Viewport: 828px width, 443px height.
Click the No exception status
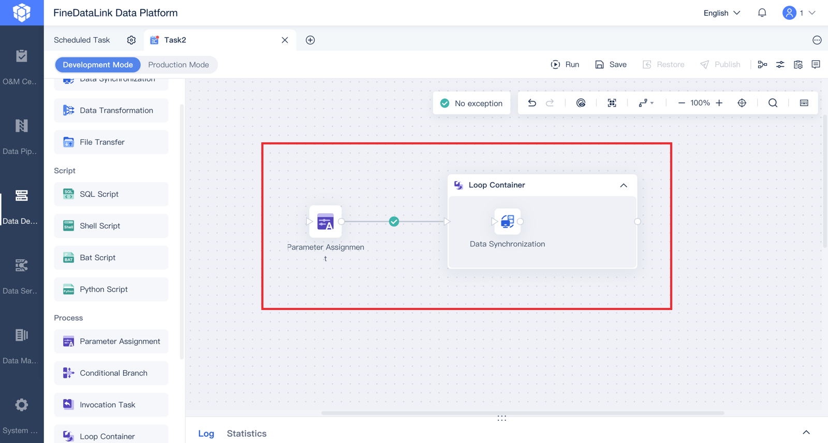click(471, 103)
